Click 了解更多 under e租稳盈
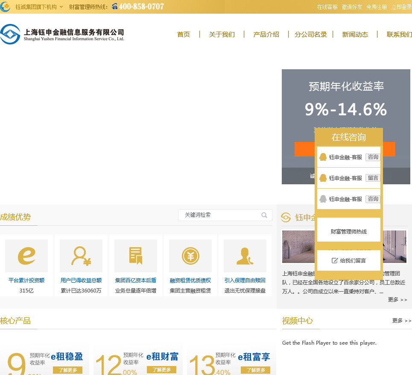The height and width of the screenshot is (375, 412). [x=68, y=370]
